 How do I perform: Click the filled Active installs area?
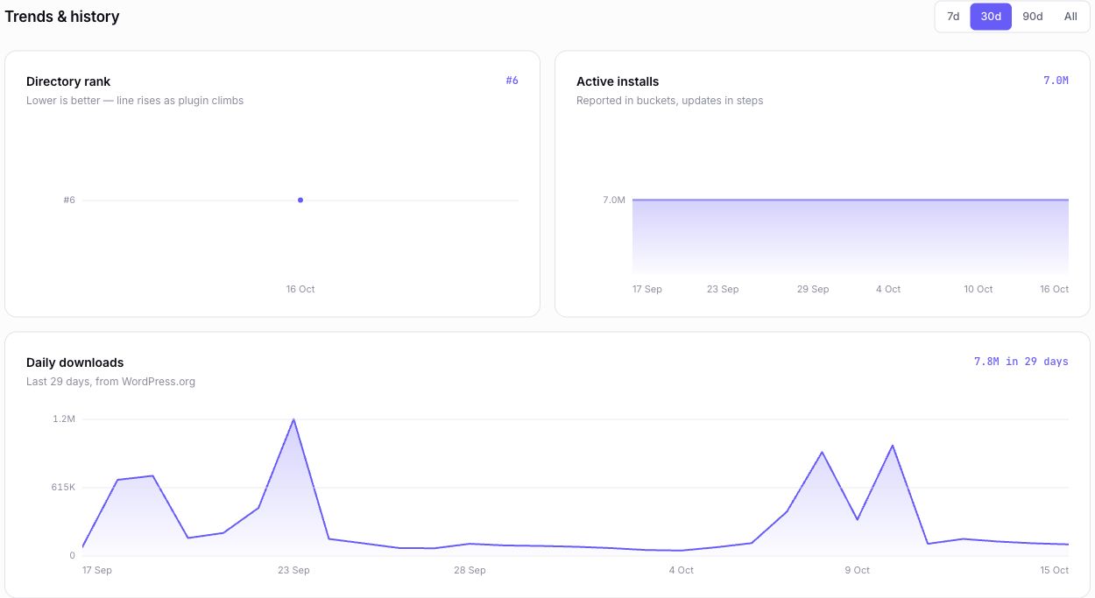pos(851,236)
